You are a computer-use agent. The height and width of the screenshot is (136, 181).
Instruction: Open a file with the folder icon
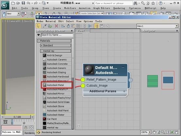(18, 3)
